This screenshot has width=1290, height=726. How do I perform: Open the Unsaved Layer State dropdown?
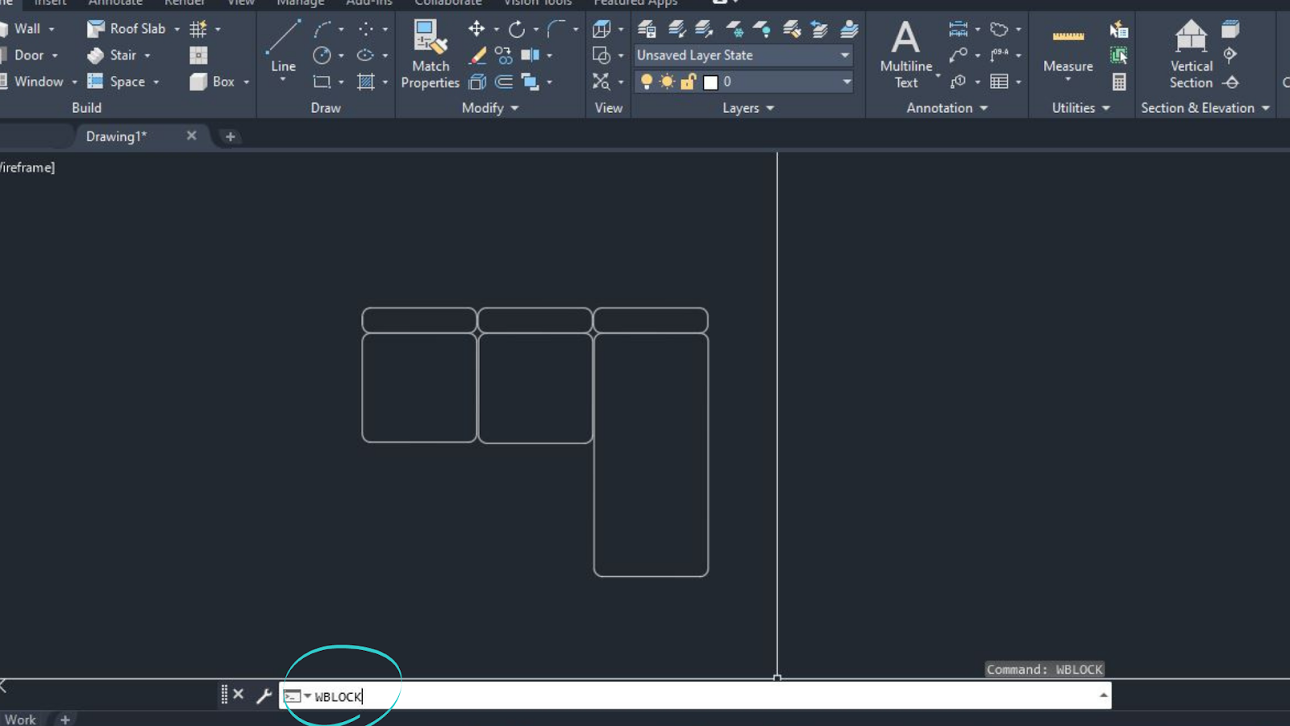tap(844, 55)
